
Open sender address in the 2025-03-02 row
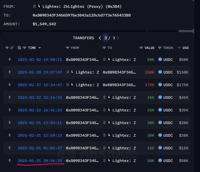pyautogui.click(x=82, y=60)
